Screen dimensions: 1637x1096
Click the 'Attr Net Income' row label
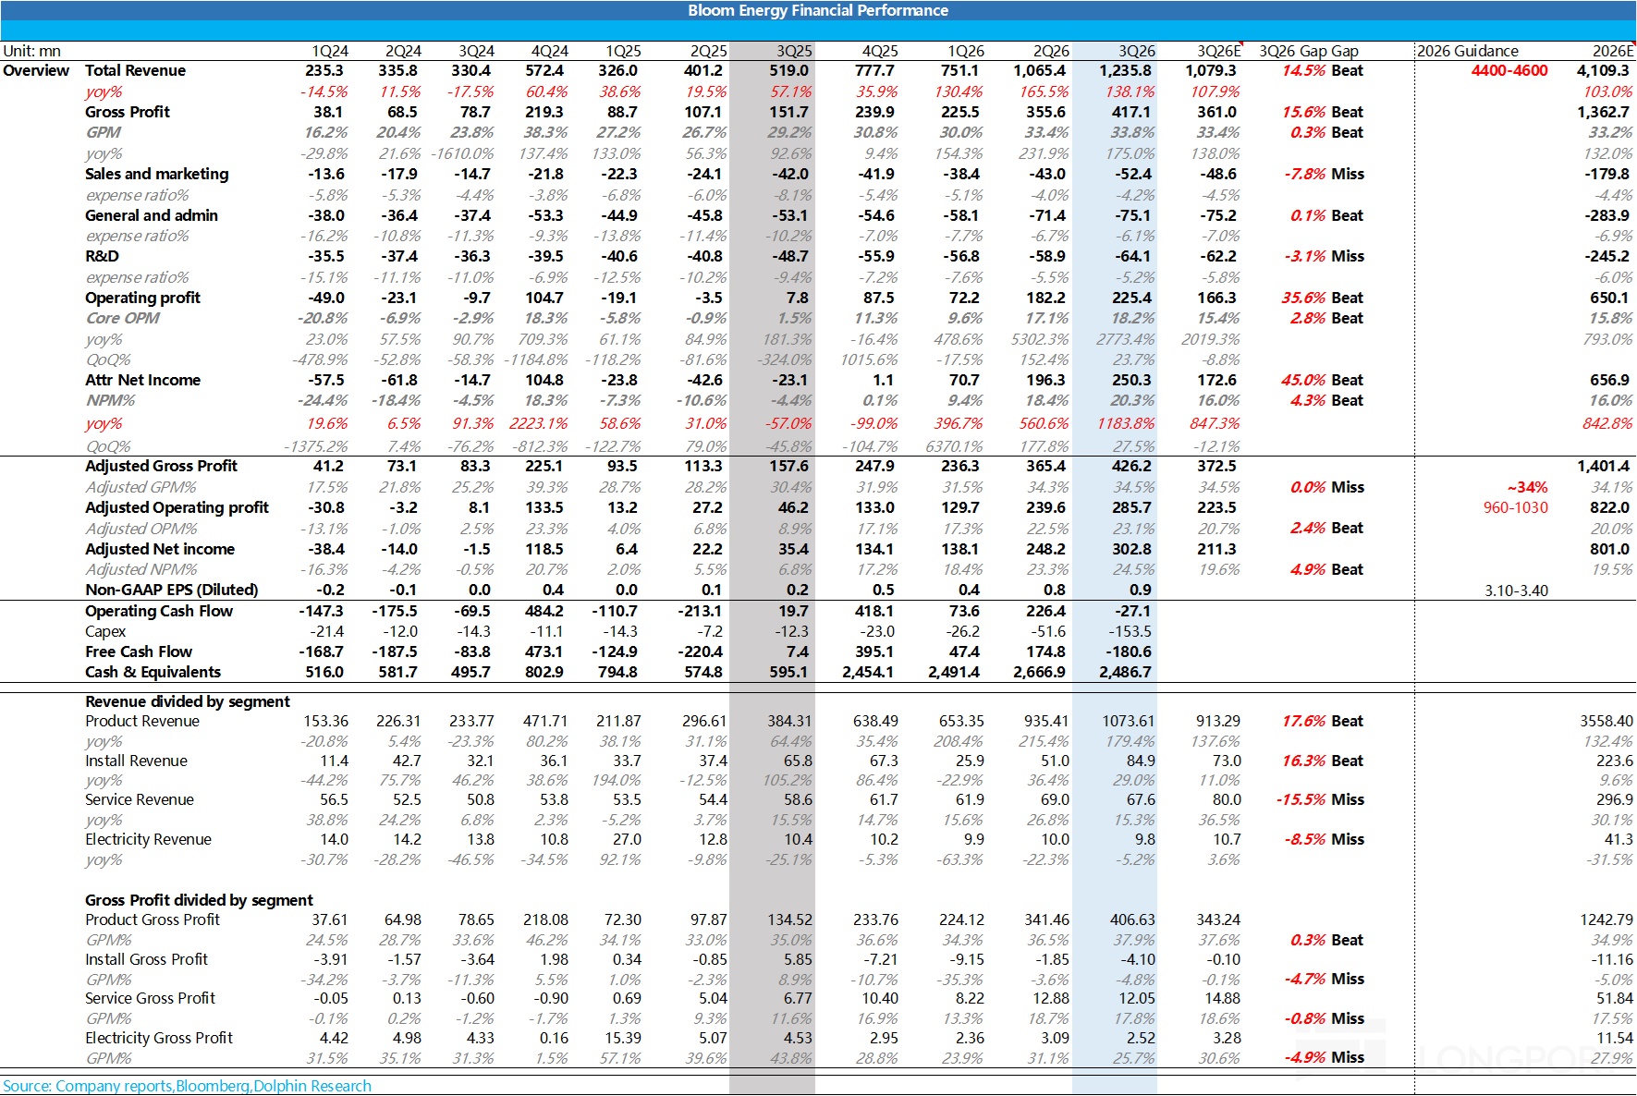pos(142,380)
